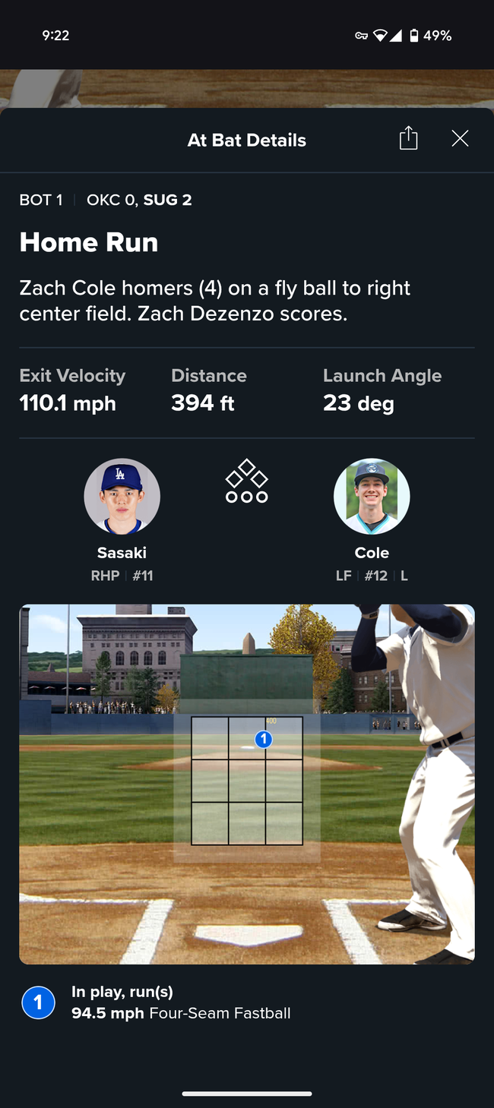Select the Cole batter name label
The image size is (494, 1108).
[x=372, y=553]
